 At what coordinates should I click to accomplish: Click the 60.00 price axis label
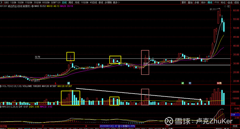(x=236, y=10)
